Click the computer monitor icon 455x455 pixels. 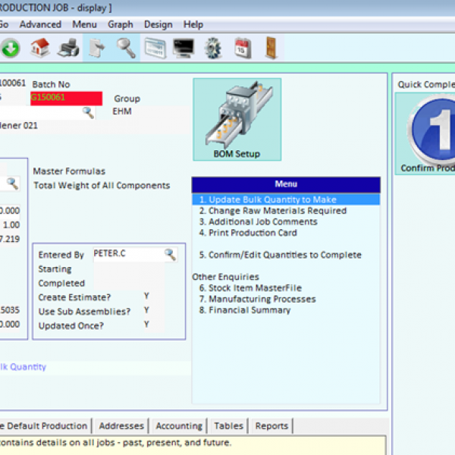click(x=184, y=48)
